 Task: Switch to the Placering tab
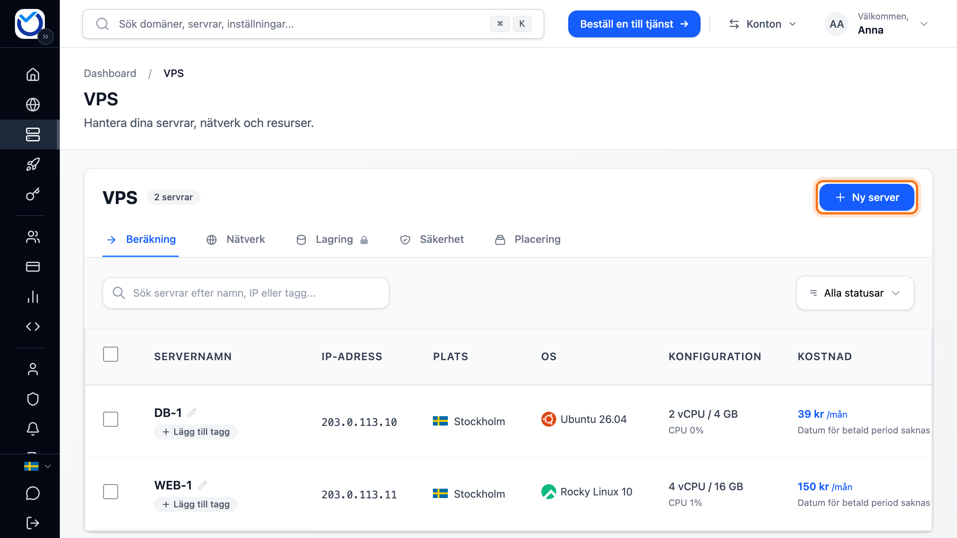(x=527, y=239)
